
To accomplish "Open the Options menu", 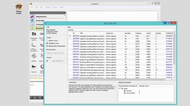I will [x=55, y=7].
